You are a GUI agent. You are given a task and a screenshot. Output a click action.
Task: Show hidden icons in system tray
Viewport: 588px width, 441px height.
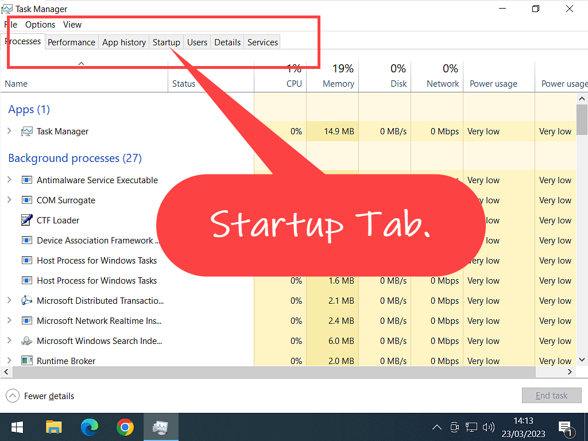[x=437, y=427]
